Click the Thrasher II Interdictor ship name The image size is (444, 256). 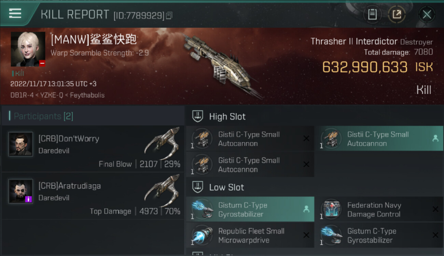pyautogui.click(x=354, y=42)
